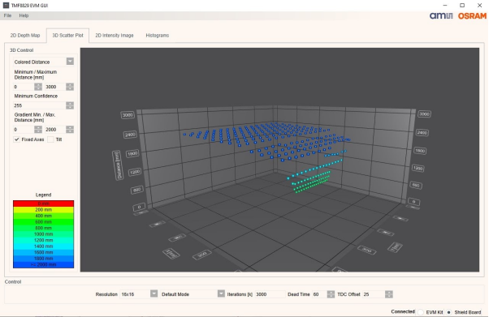
Task: Click the 1400 mm cyan legend band
Action: (43, 246)
